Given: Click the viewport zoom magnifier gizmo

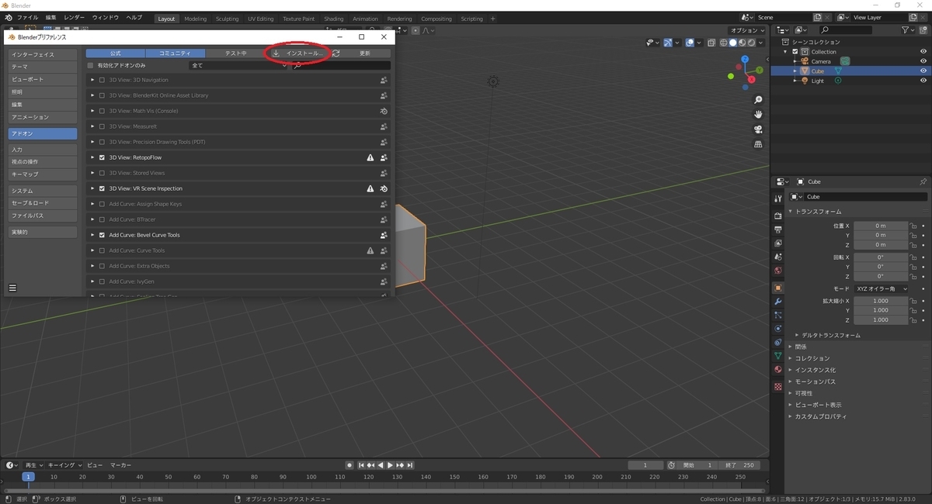Looking at the screenshot, I should [x=758, y=100].
